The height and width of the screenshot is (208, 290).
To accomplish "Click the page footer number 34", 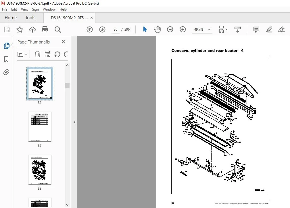I will click(x=173, y=203).
